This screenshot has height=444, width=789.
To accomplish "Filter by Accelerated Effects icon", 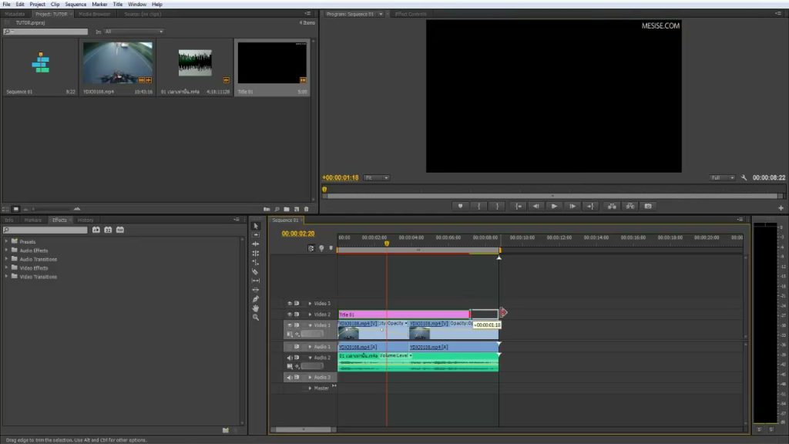I will pos(96,230).
